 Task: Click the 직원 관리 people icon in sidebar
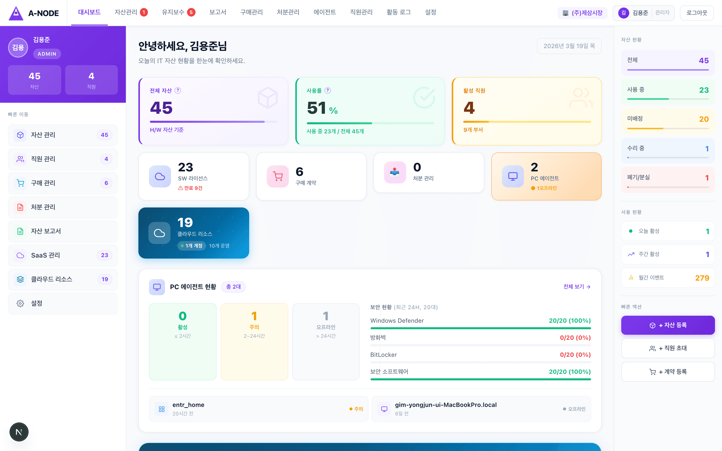(x=20, y=159)
